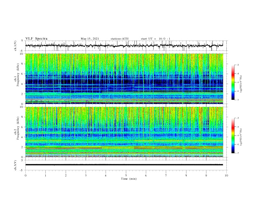
Task: Click the upper ch.1 color scale bar
Action: pos(233,82)
